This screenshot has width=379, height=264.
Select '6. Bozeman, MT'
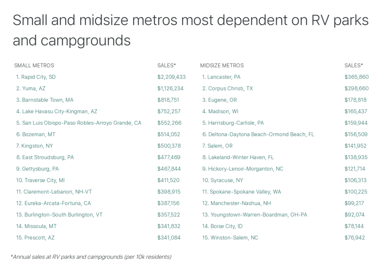(x=36, y=134)
